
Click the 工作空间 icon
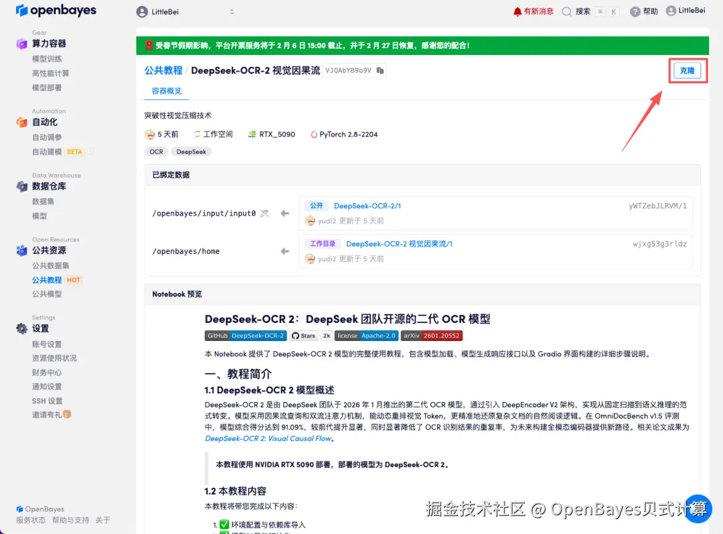coord(197,134)
